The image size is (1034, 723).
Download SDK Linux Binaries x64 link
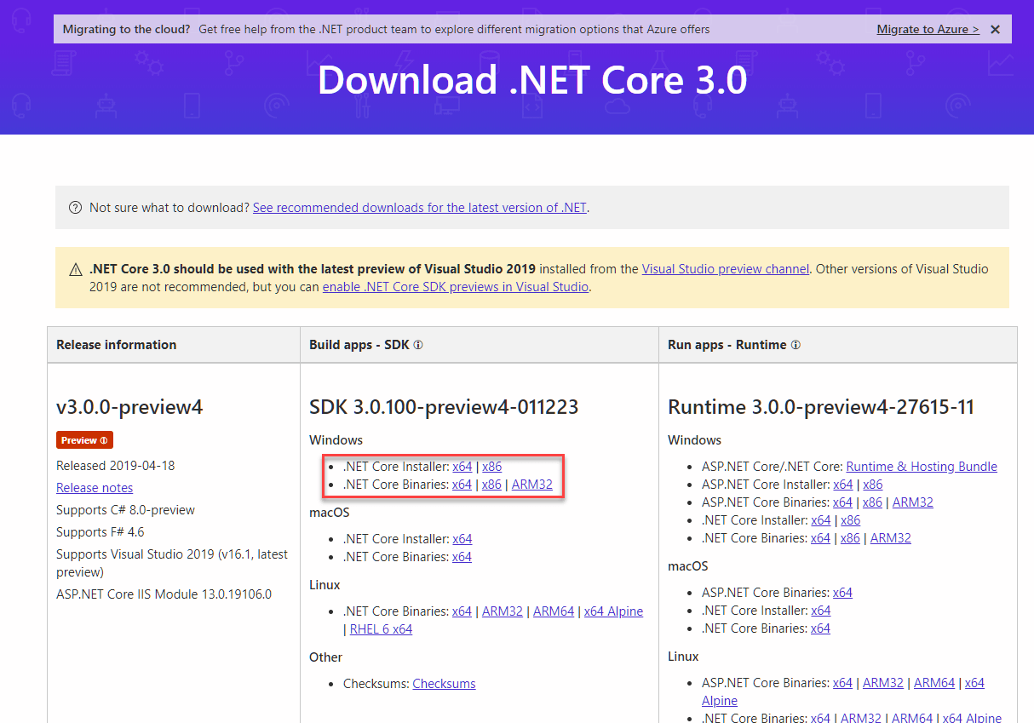click(x=462, y=611)
